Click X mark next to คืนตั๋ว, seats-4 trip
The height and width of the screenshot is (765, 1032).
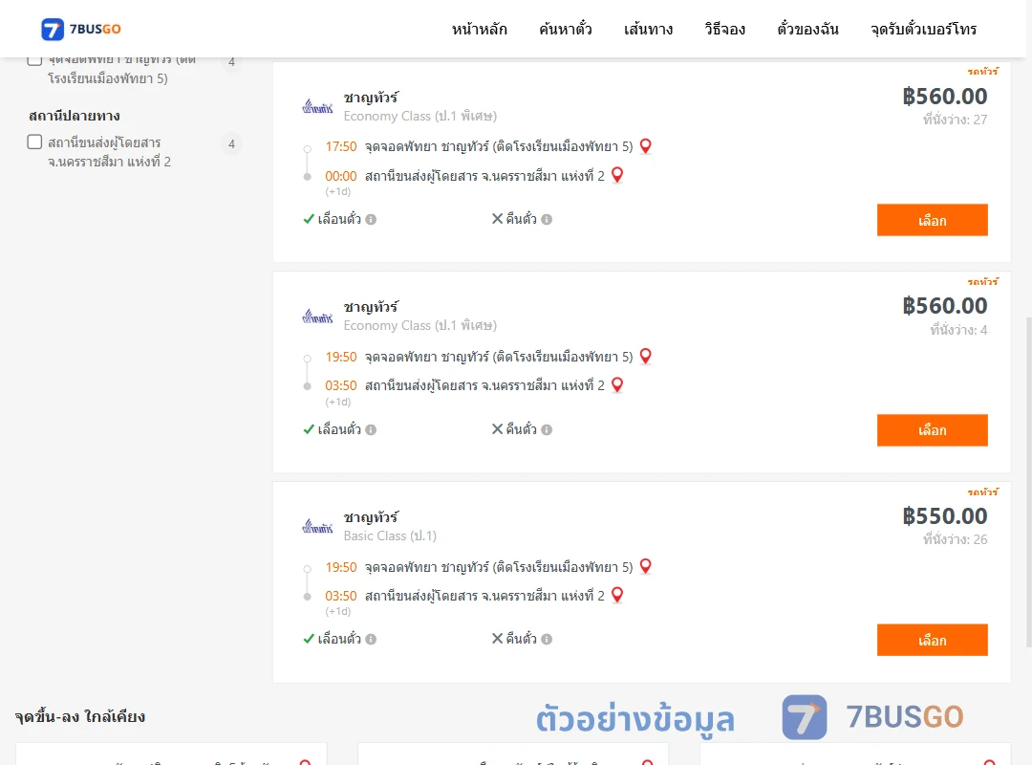point(498,429)
